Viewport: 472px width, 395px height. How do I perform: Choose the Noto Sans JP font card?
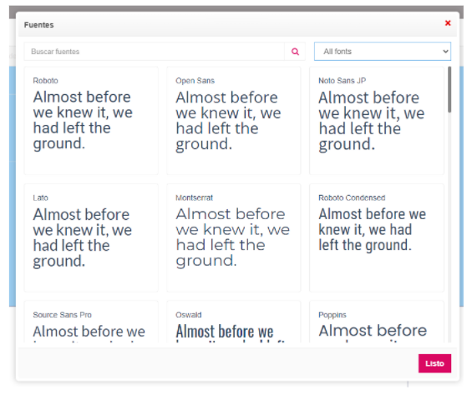(x=377, y=121)
